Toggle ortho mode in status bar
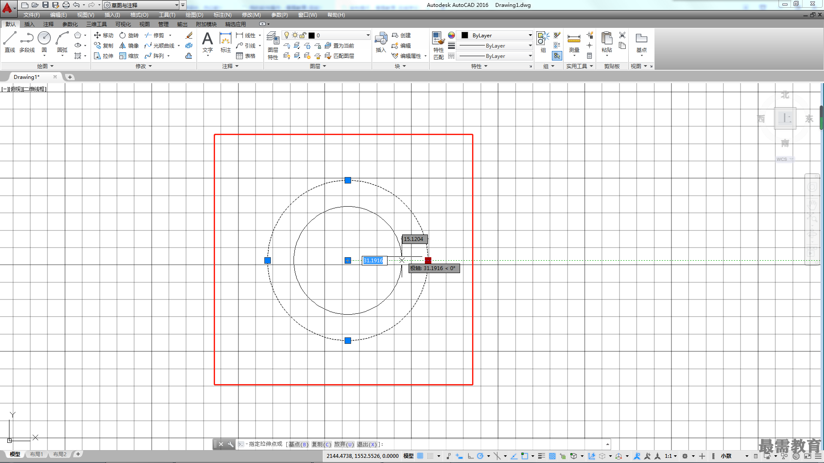Image resolution: width=824 pixels, height=463 pixels. pos(470,456)
